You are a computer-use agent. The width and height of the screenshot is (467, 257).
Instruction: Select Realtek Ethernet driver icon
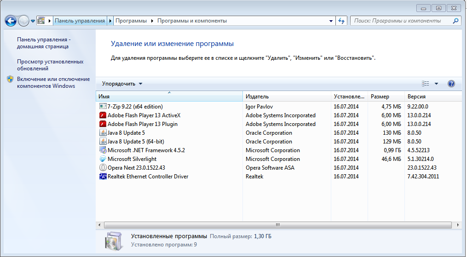point(103,177)
